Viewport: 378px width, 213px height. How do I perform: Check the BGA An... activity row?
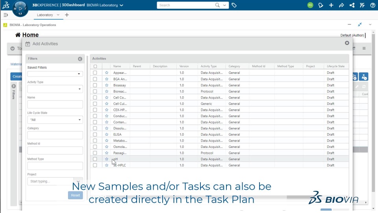click(x=95, y=79)
